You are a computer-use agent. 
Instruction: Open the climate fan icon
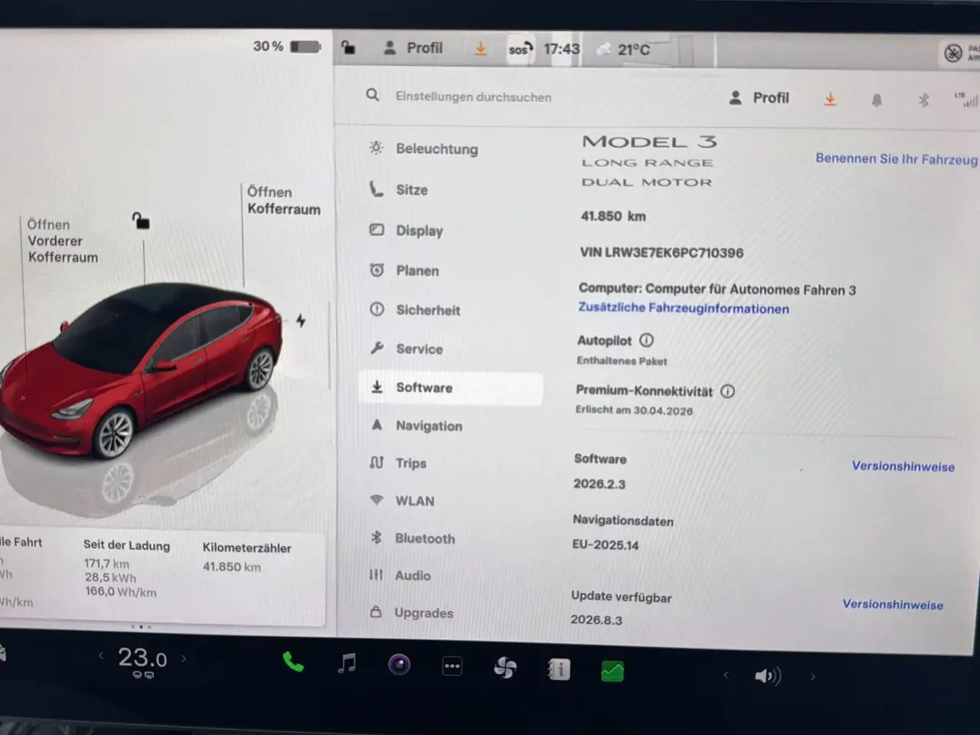pyautogui.click(x=505, y=668)
